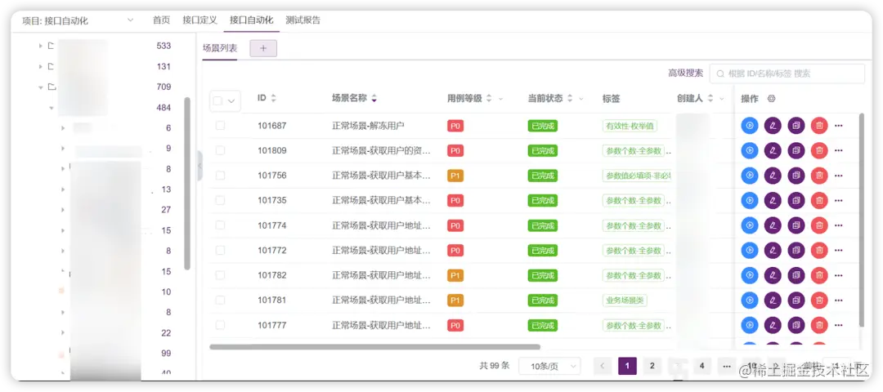Viewport: 883px width, 392px height.
Task: Run scenario 101774 with the play icon
Action: (750, 225)
